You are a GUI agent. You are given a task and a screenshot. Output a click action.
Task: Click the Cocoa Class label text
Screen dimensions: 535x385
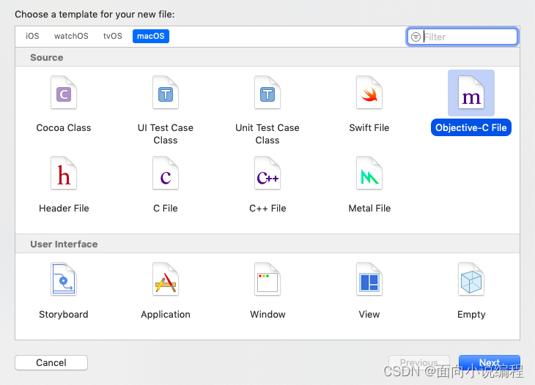(64, 128)
